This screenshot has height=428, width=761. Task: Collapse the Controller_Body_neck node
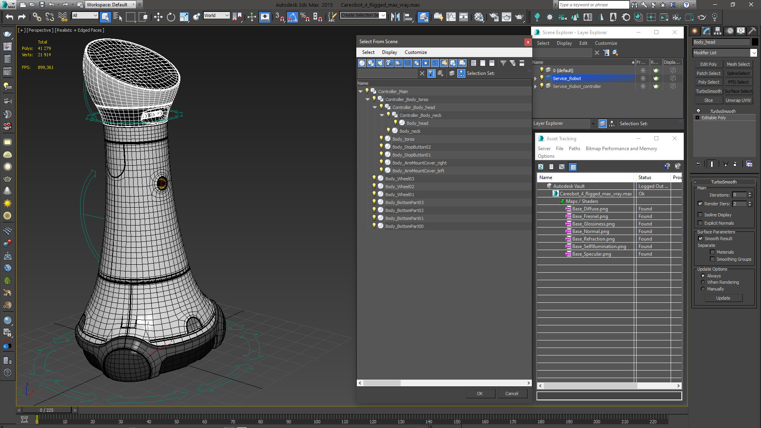coord(382,115)
